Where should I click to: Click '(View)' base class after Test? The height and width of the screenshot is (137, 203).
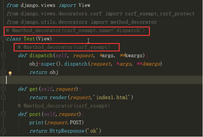44,39
